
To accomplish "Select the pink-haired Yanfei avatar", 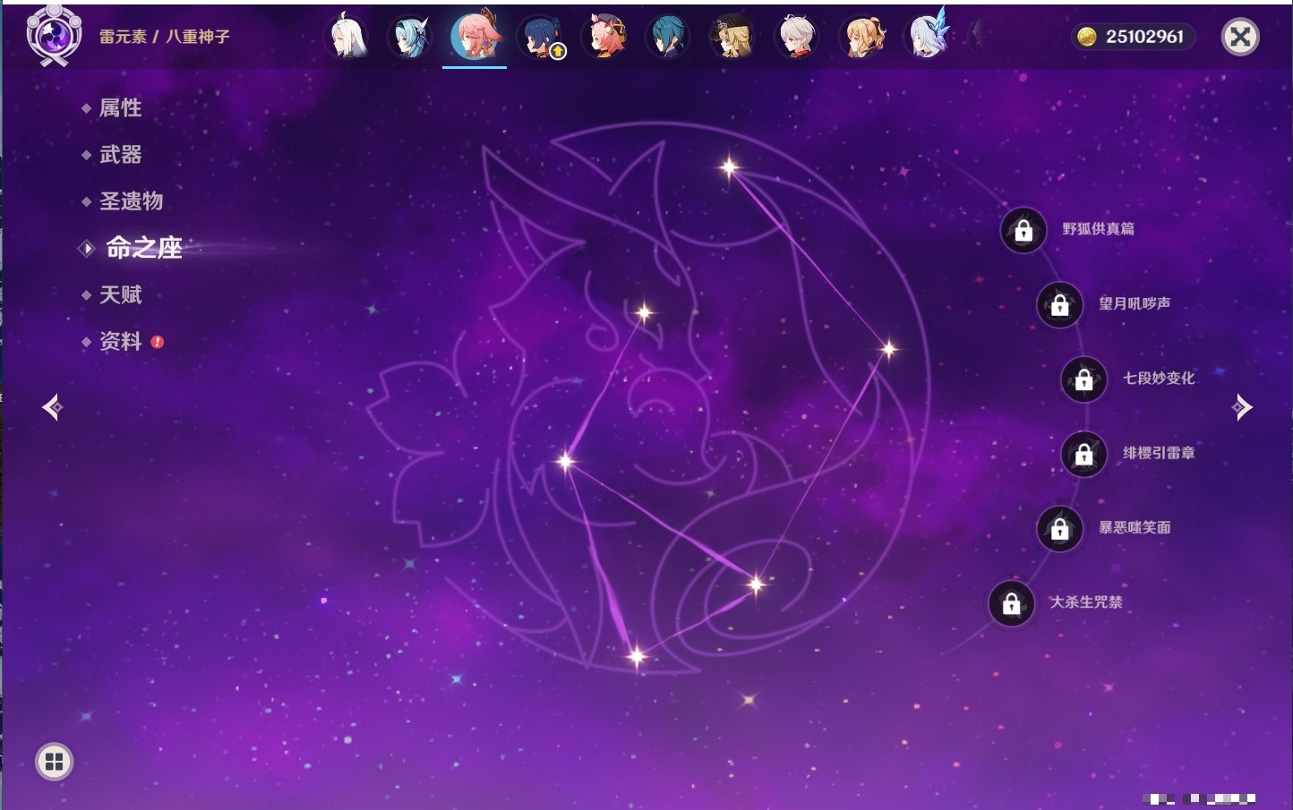I will point(604,37).
